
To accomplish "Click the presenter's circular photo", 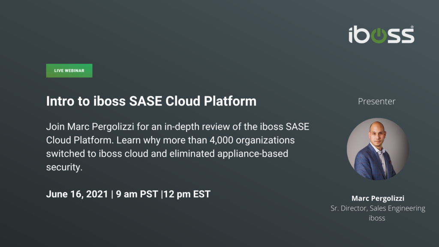I will pos(378,149).
